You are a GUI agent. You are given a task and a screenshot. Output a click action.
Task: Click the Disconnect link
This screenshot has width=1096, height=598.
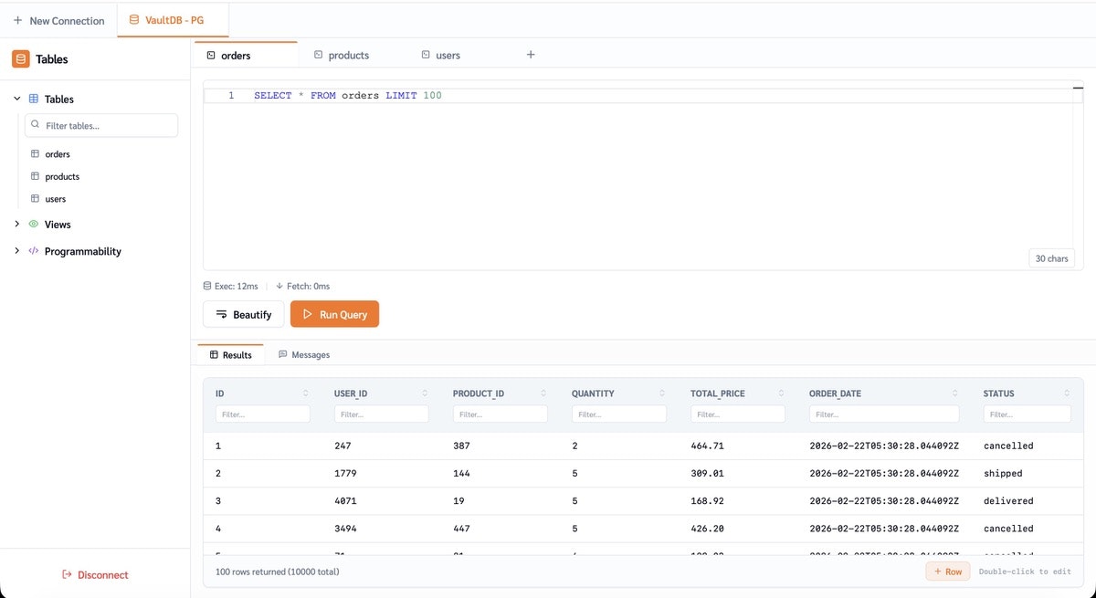click(x=95, y=574)
